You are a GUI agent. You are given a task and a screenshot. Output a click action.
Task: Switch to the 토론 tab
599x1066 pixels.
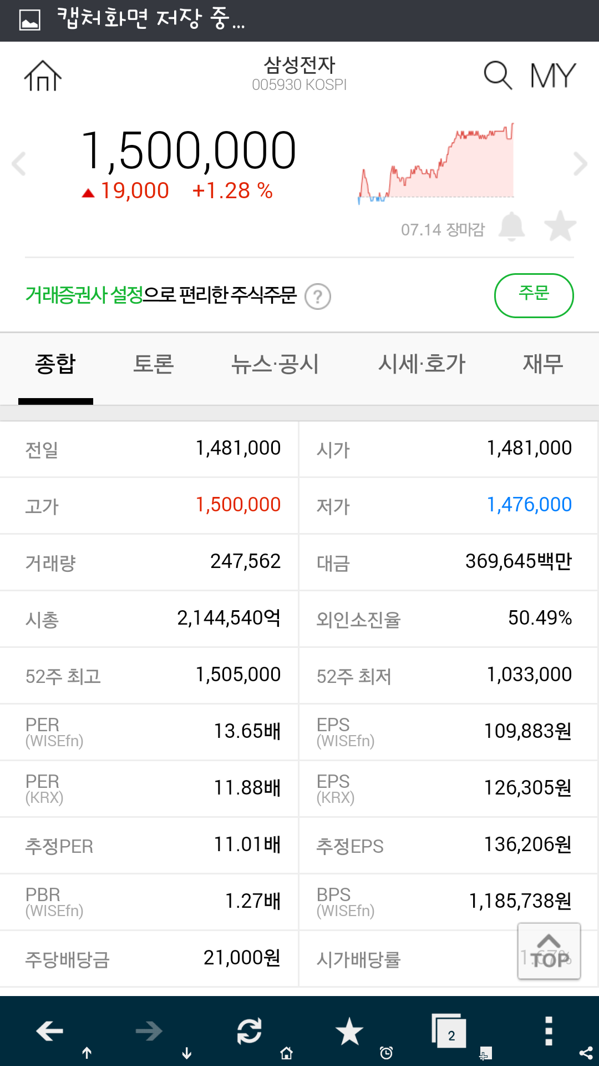pos(154,364)
